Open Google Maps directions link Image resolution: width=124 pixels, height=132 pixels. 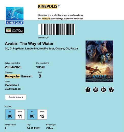pos(16,97)
